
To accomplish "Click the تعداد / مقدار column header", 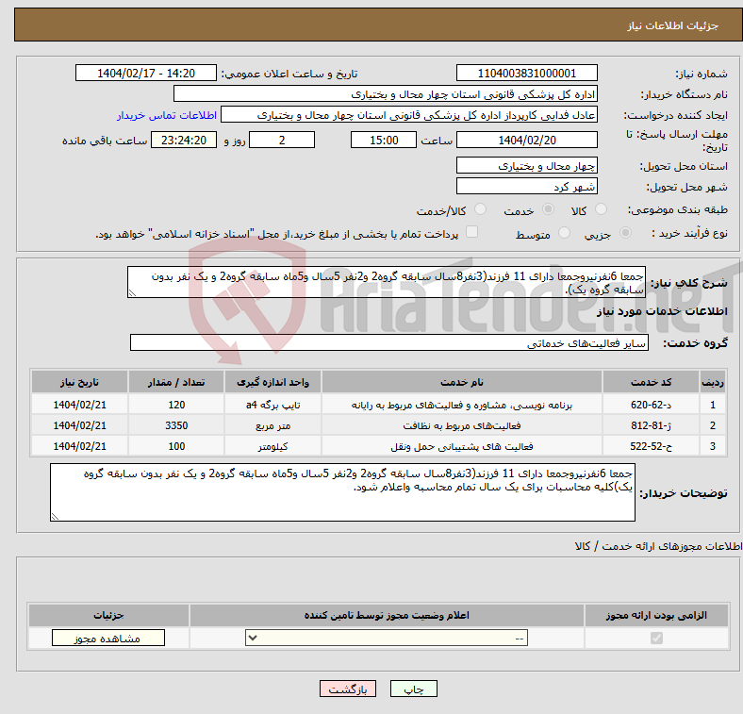I will click(176, 382).
